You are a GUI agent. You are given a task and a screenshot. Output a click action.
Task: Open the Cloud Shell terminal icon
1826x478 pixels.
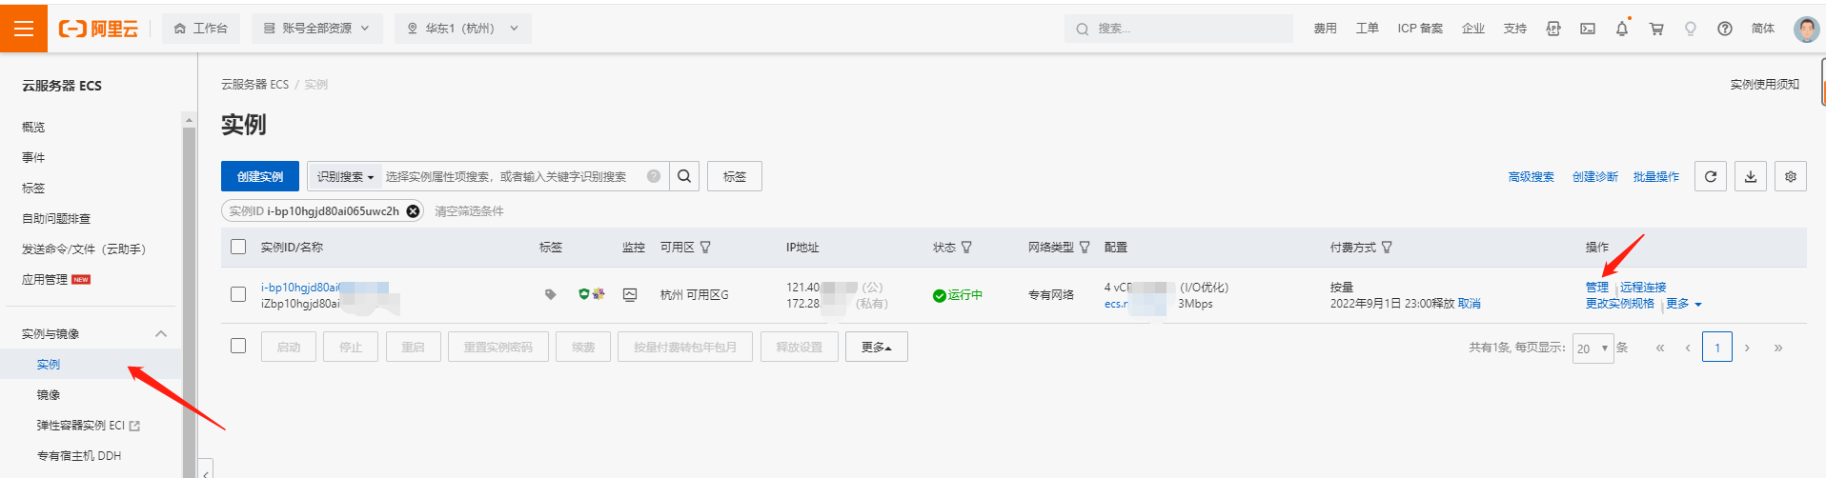(1588, 29)
